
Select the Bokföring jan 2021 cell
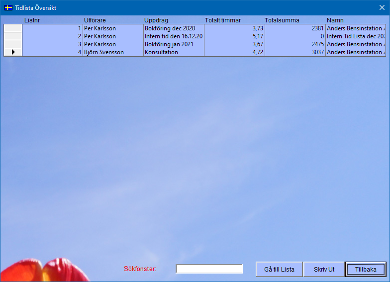point(174,44)
